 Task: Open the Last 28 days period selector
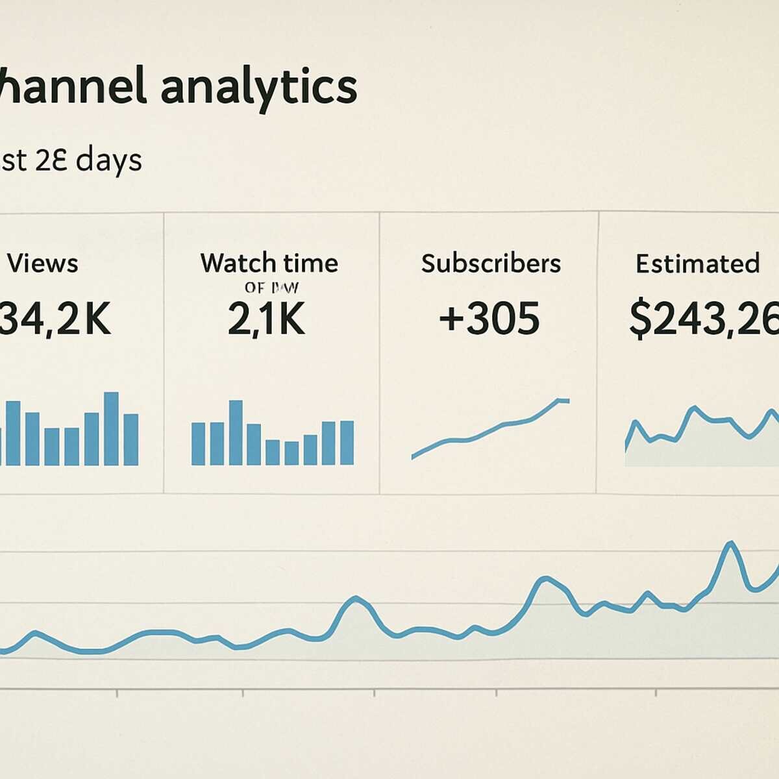70,160
